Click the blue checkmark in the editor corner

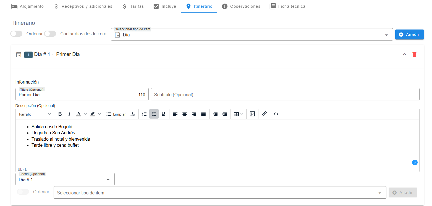coord(415,162)
